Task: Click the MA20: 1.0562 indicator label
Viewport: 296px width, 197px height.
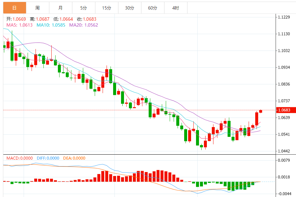Action: pos(84,25)
